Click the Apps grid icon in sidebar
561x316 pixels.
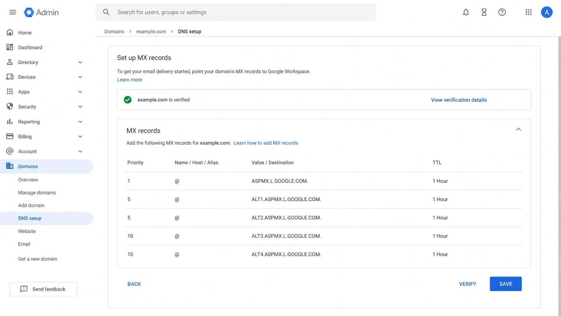pyautogui.click(x=10, y=91)
